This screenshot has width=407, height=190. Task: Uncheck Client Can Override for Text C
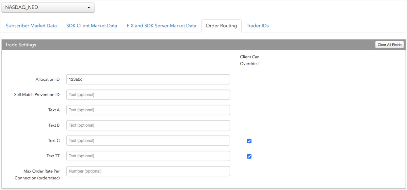tap(249, 141)
